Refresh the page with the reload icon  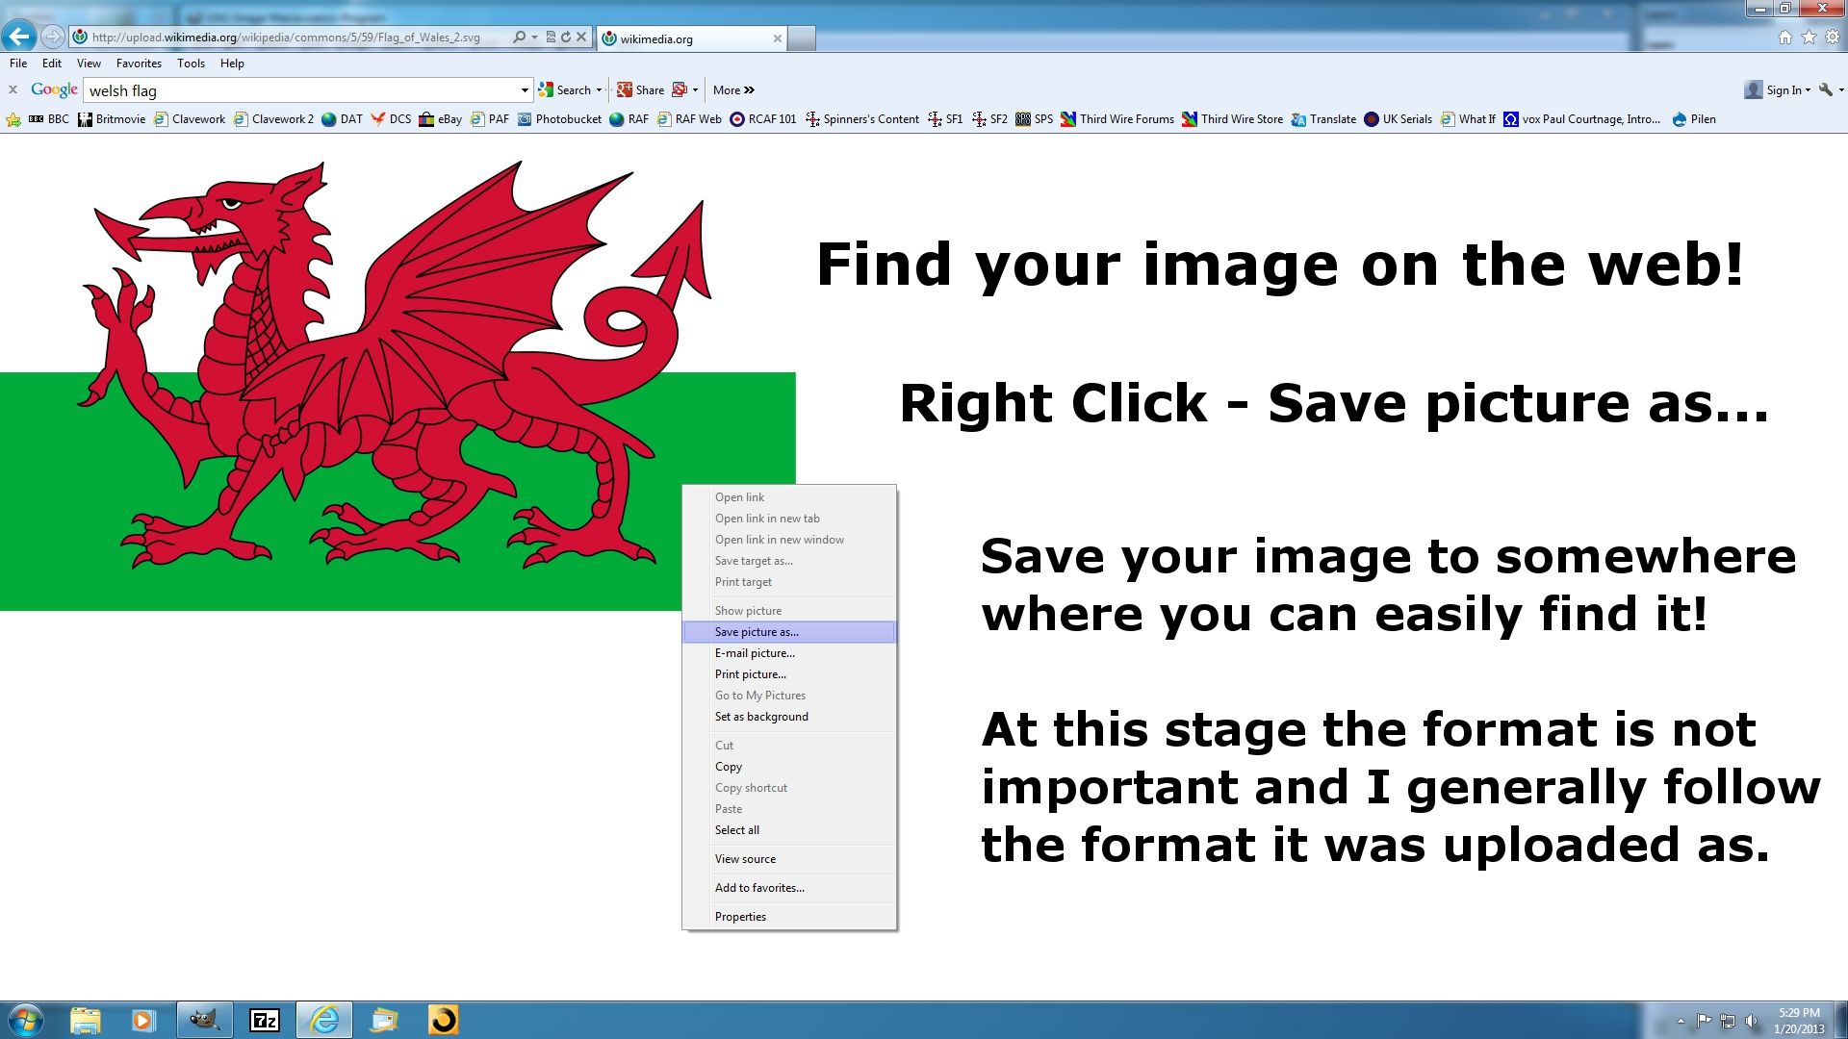click(x=566, y=38)
